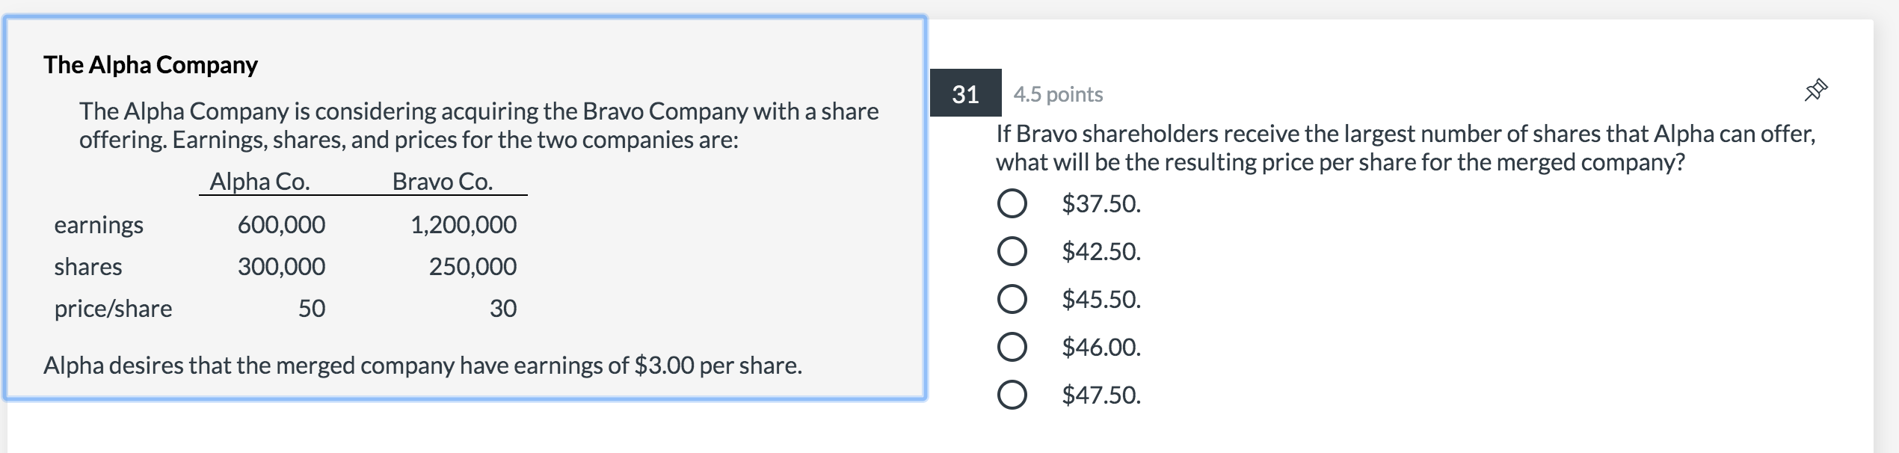
Task: Click the Bravo Co. column header
Action: pyautogui.click(x=443, y=182)
